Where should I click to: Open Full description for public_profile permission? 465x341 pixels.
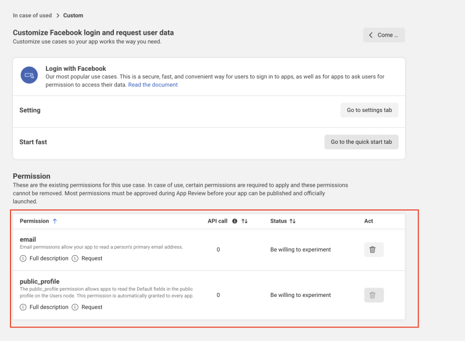click(x=49, y=307)
